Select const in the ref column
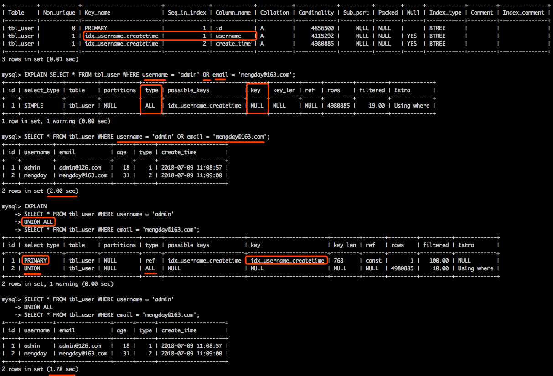The width and height of the screenshot is (553, 376). (374, 261)
